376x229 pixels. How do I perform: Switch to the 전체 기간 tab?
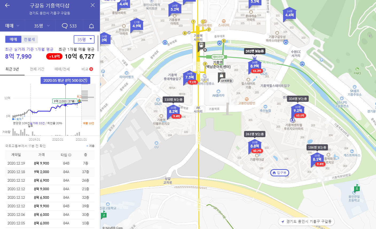(x=37, y=69)
